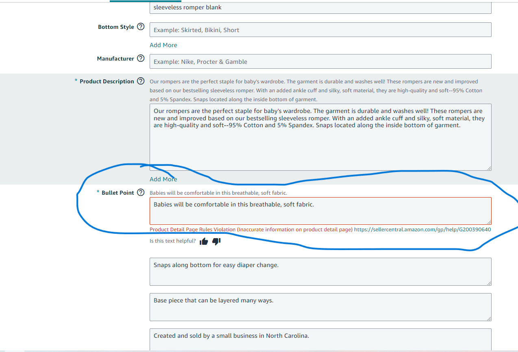518x352 pixels.
Task: Click the gray Product Description preview text
Action: tap(316, 90)
